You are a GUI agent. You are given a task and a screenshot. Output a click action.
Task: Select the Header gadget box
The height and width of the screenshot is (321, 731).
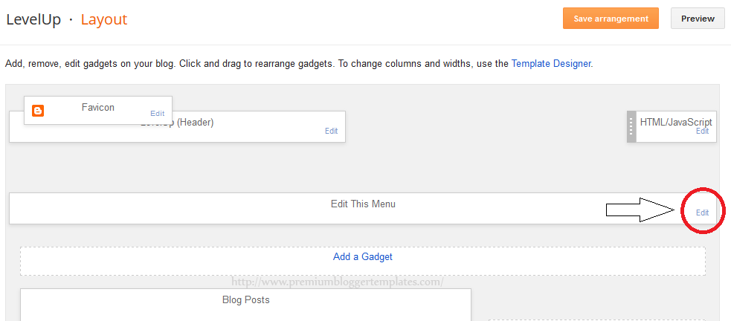(x=177, y=126)
